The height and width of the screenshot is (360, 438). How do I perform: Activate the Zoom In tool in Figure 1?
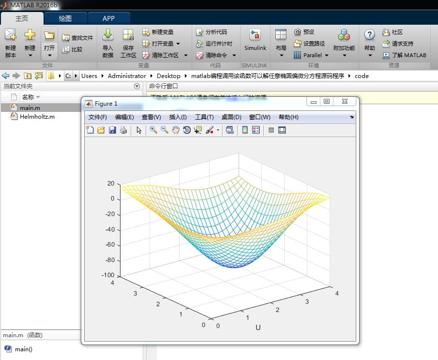point(153,130)
